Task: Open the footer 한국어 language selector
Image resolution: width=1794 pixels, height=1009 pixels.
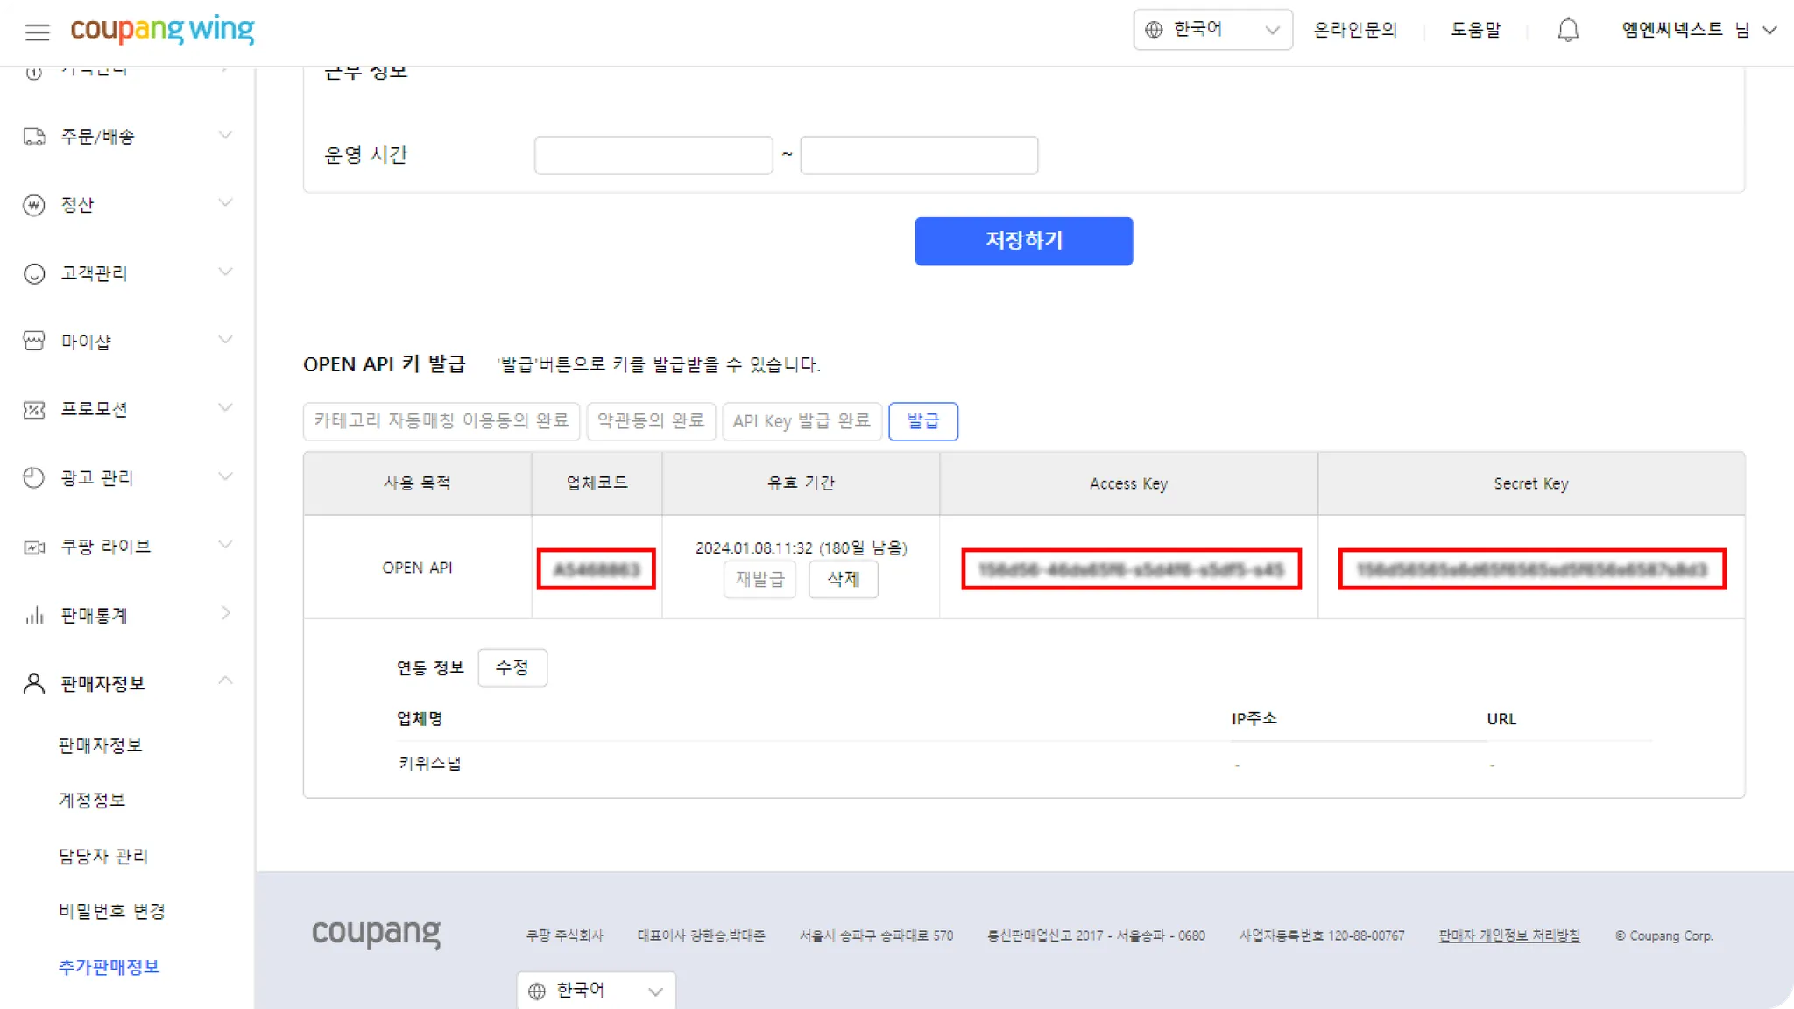Action: [596, 991]
